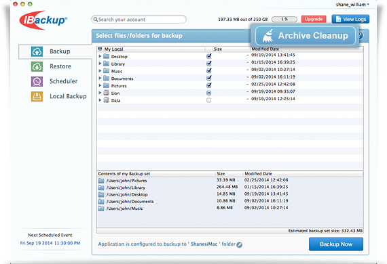Select /Users/john/Desktop folder icon in backup set

coord(101,195)
